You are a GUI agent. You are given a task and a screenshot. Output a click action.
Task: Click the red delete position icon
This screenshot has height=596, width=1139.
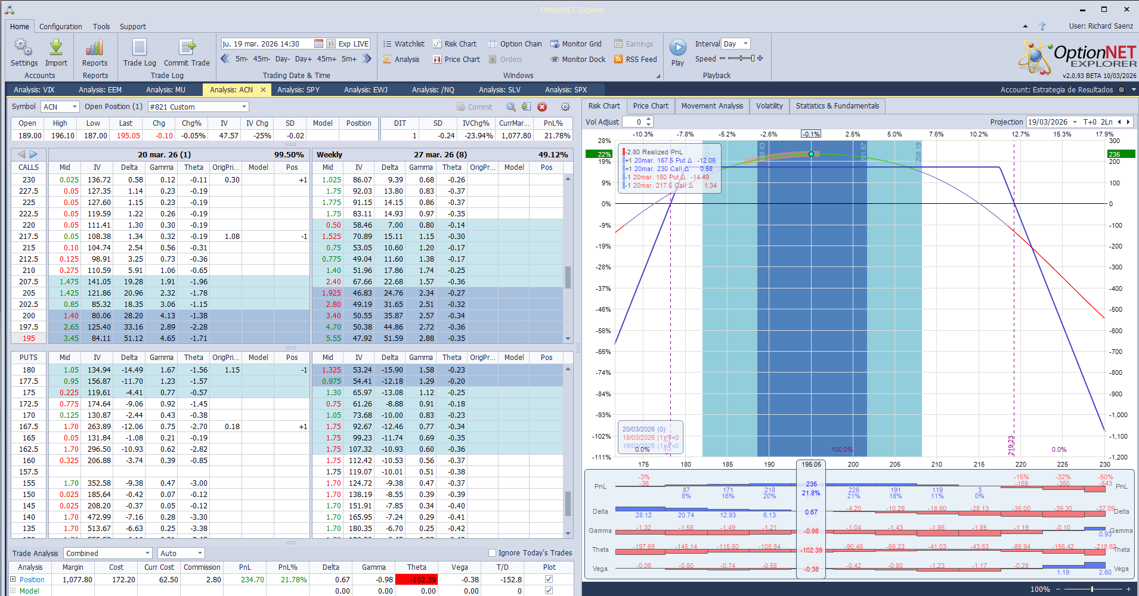pyautogui.click(x=542, y=107)
